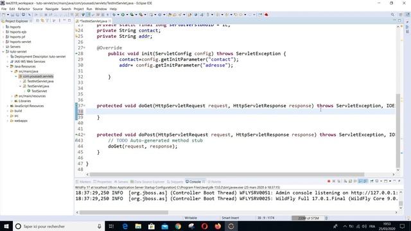This screenshot has height=231, width=411.
Task: Open Chrome from taskbar
Action: 178,227
